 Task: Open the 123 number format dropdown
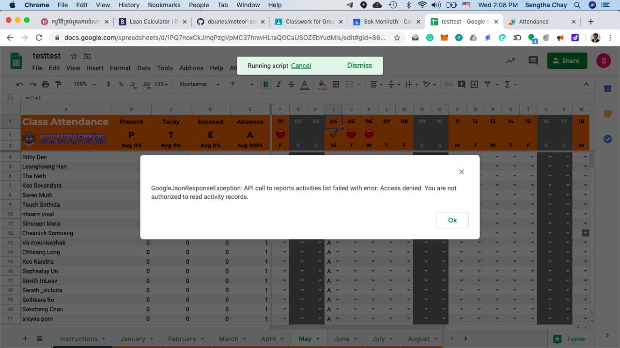pyautogui.click(x=161, y=84)
